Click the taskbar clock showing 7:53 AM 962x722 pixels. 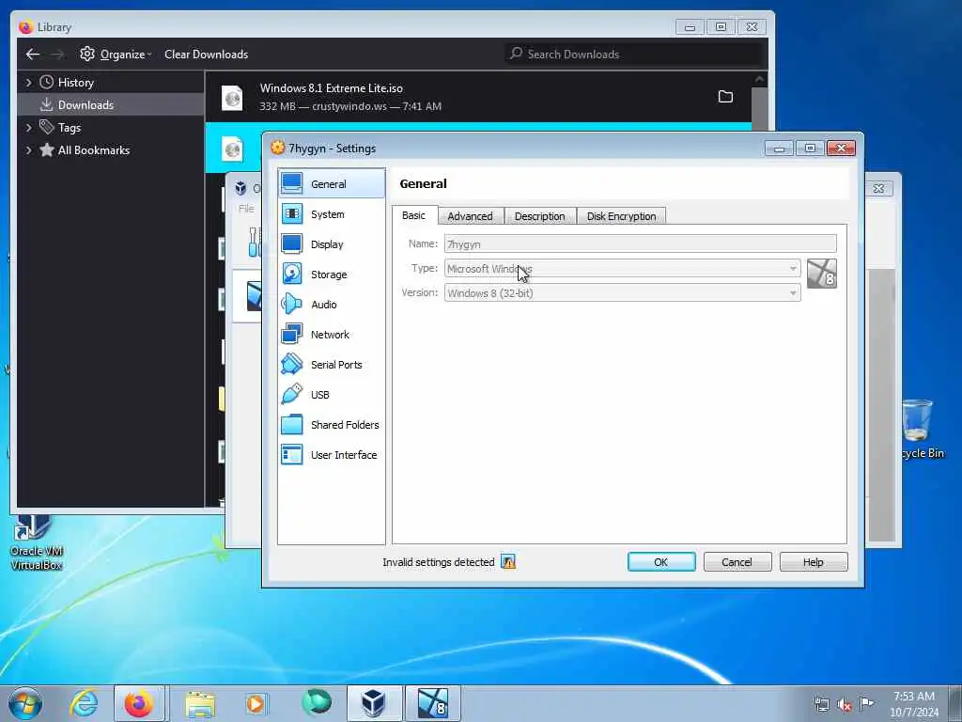click(914, 703)
